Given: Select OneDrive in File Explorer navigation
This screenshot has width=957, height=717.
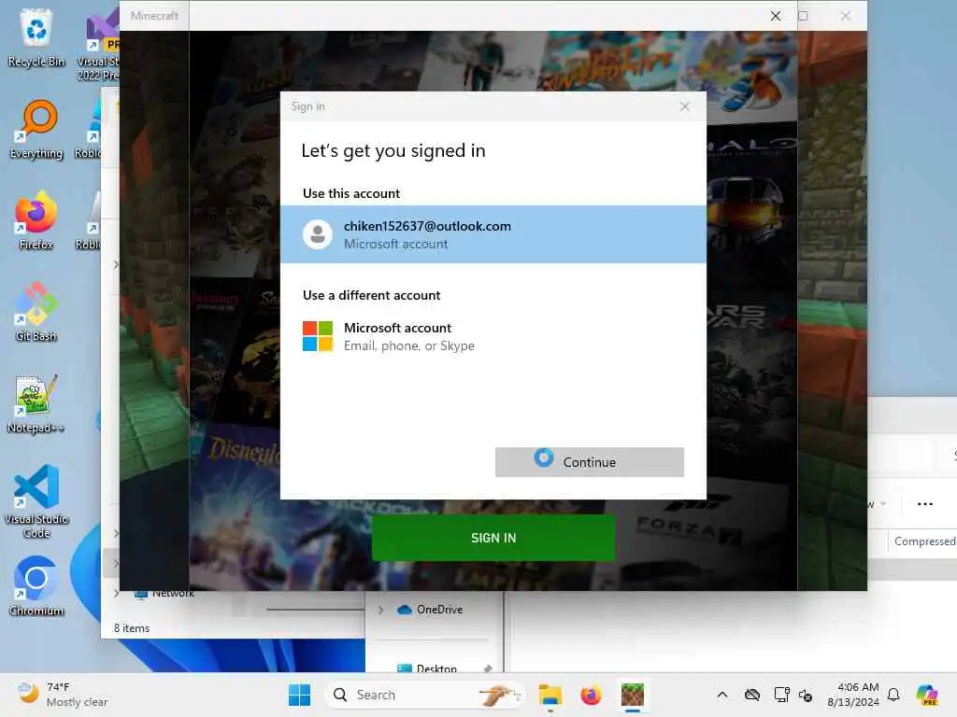Looking at the screenshot, I should pyautogui.click(x=430, y=610).
